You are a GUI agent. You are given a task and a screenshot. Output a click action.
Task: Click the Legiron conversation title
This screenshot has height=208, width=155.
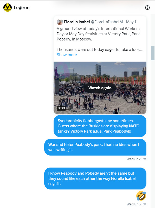click(22, 8)
